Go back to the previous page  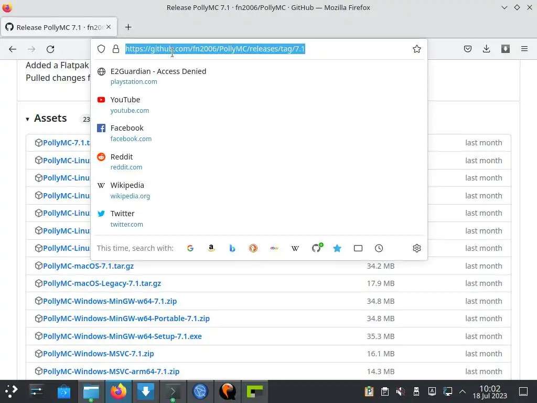click(x=13, y=49)
